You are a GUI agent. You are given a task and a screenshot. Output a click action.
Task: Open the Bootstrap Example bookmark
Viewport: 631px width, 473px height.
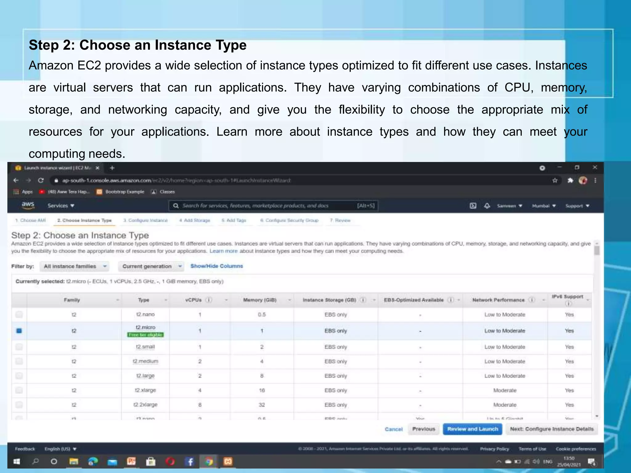pos(120,192)
